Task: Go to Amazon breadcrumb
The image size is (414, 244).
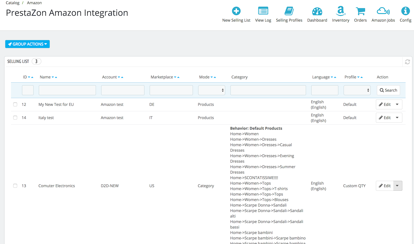Action: coord(34,3)
